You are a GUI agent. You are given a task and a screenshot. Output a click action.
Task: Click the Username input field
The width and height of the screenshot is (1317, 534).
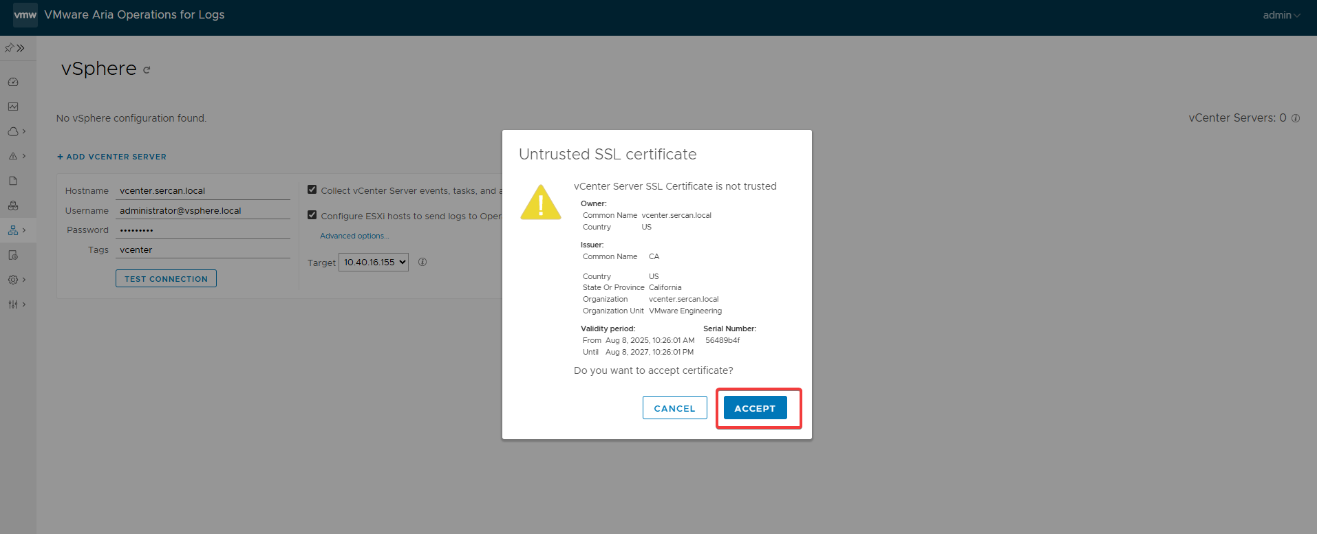coord(204,210)
